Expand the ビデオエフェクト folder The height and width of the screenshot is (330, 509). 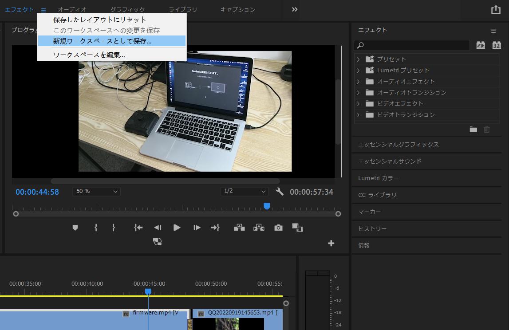(359, 104)
